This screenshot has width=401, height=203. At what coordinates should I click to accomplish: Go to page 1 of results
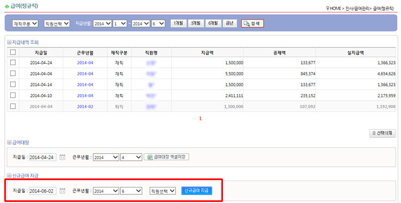pos(200,119)
